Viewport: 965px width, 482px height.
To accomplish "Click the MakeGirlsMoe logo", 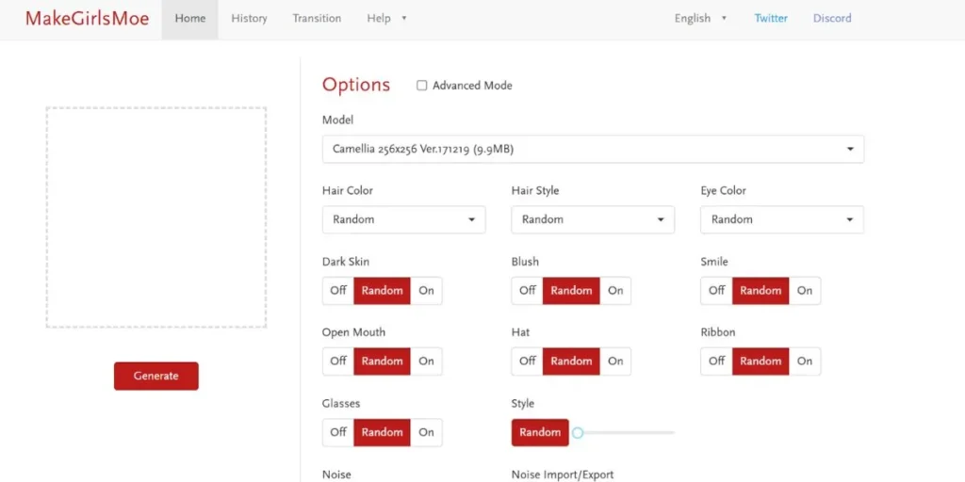I will 87,19.
